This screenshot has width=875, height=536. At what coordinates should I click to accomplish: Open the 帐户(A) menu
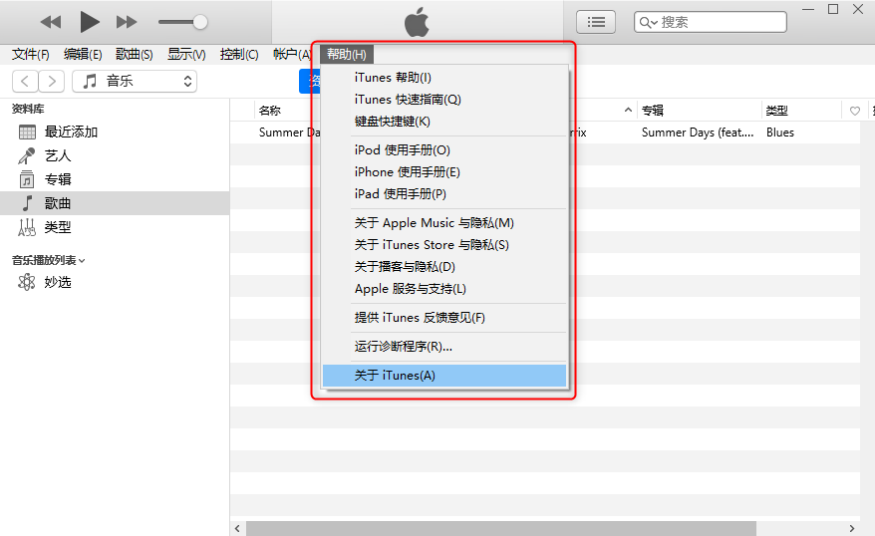[x=291, y=54]
